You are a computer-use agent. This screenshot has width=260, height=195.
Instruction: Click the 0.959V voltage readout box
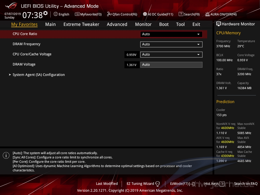point(132,55)
